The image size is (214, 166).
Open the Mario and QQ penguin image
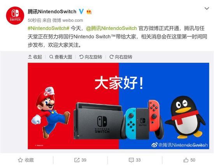click(118, 106)
